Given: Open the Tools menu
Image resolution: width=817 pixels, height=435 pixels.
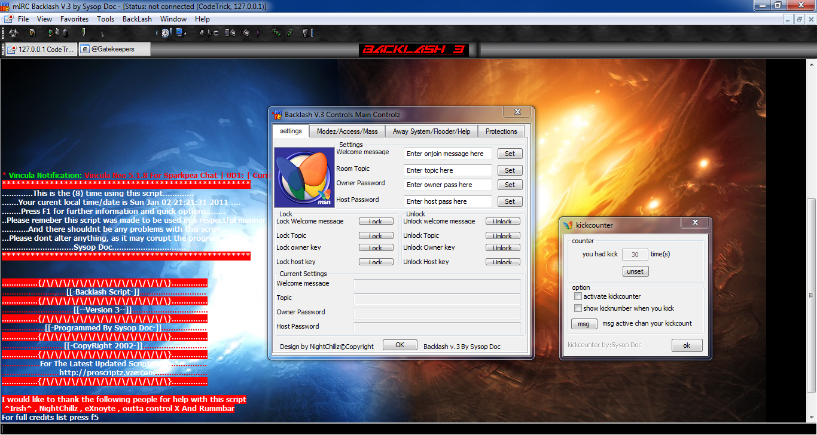Looking at the screenshot, I should click(x=106, y=19).
